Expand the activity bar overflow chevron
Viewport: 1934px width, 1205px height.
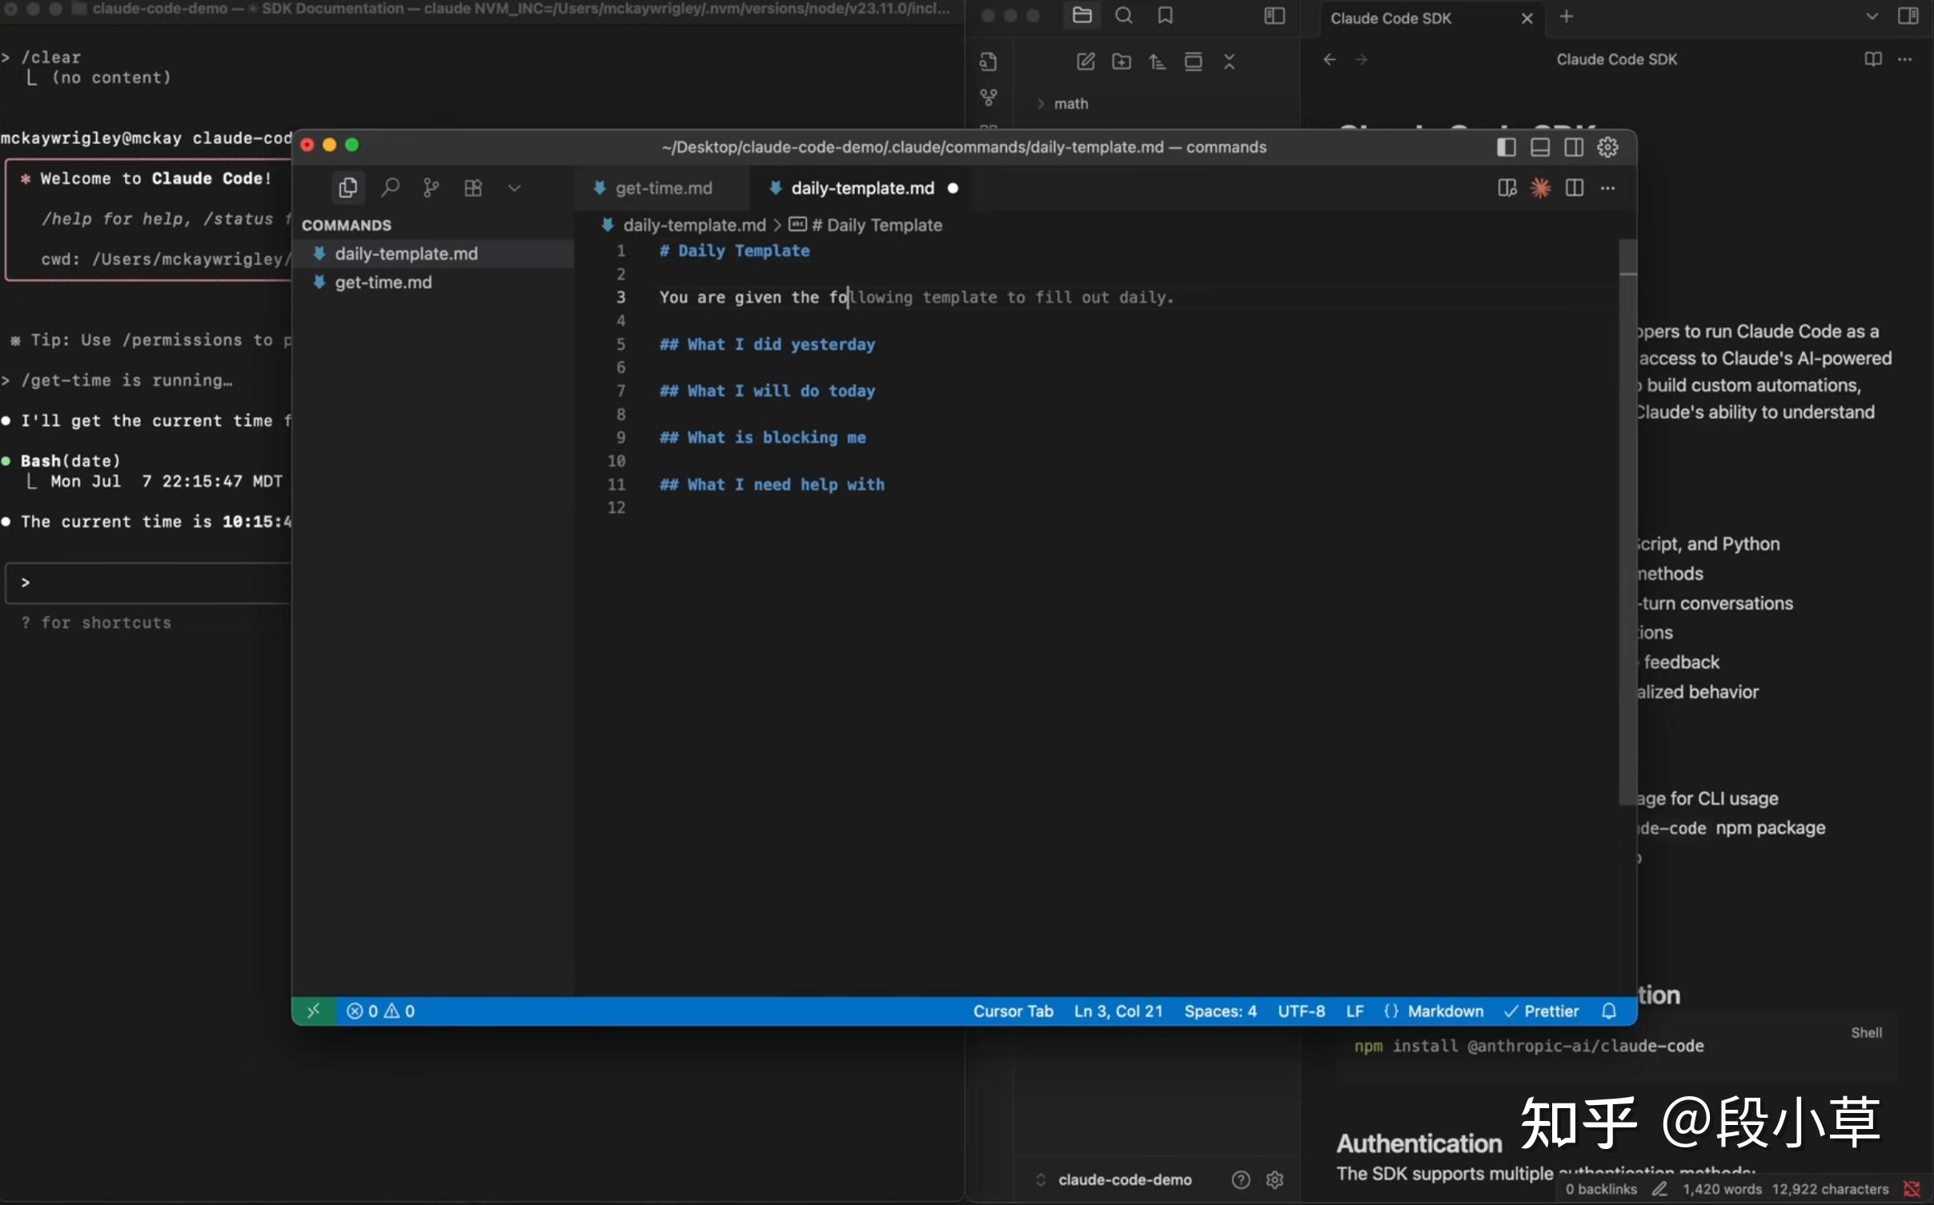coord(514,188)
